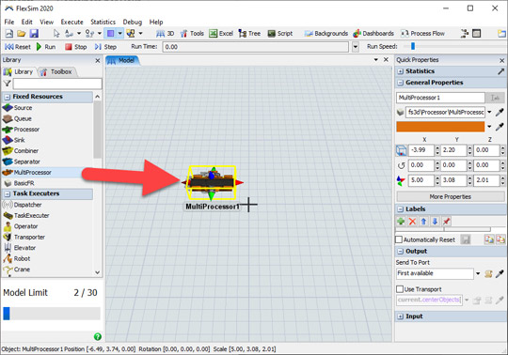Open the Edit menu
The height and width of the screenshot is (355, 508).
click(x=27, y=22)
